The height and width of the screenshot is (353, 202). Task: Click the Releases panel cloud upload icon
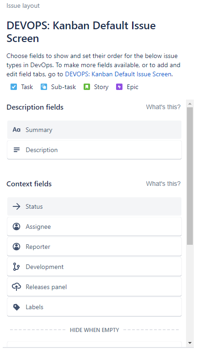click(16, 287)
